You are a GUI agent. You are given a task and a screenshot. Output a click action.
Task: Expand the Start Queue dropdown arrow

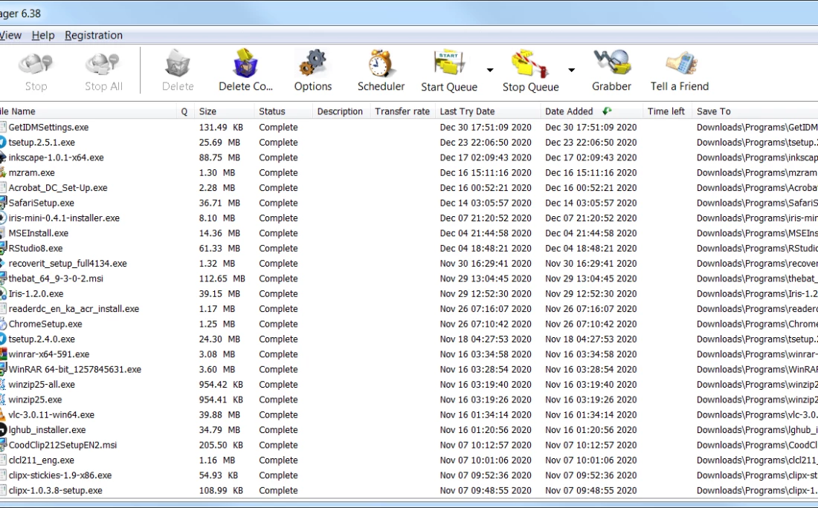(x=490, y=71)
